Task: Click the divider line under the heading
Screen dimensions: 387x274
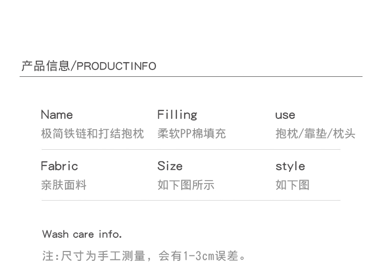Action: click(191, 77)
